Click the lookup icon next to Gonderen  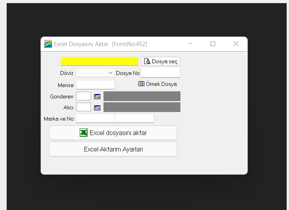coord(97,96)
